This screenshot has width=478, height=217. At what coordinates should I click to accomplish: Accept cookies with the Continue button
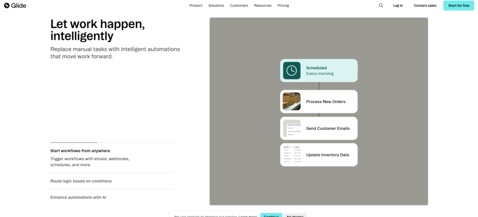click(271, 215)
